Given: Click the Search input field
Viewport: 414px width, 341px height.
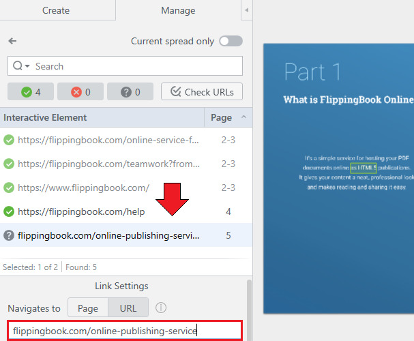Looking at the screenshot, I should point(125,65).
